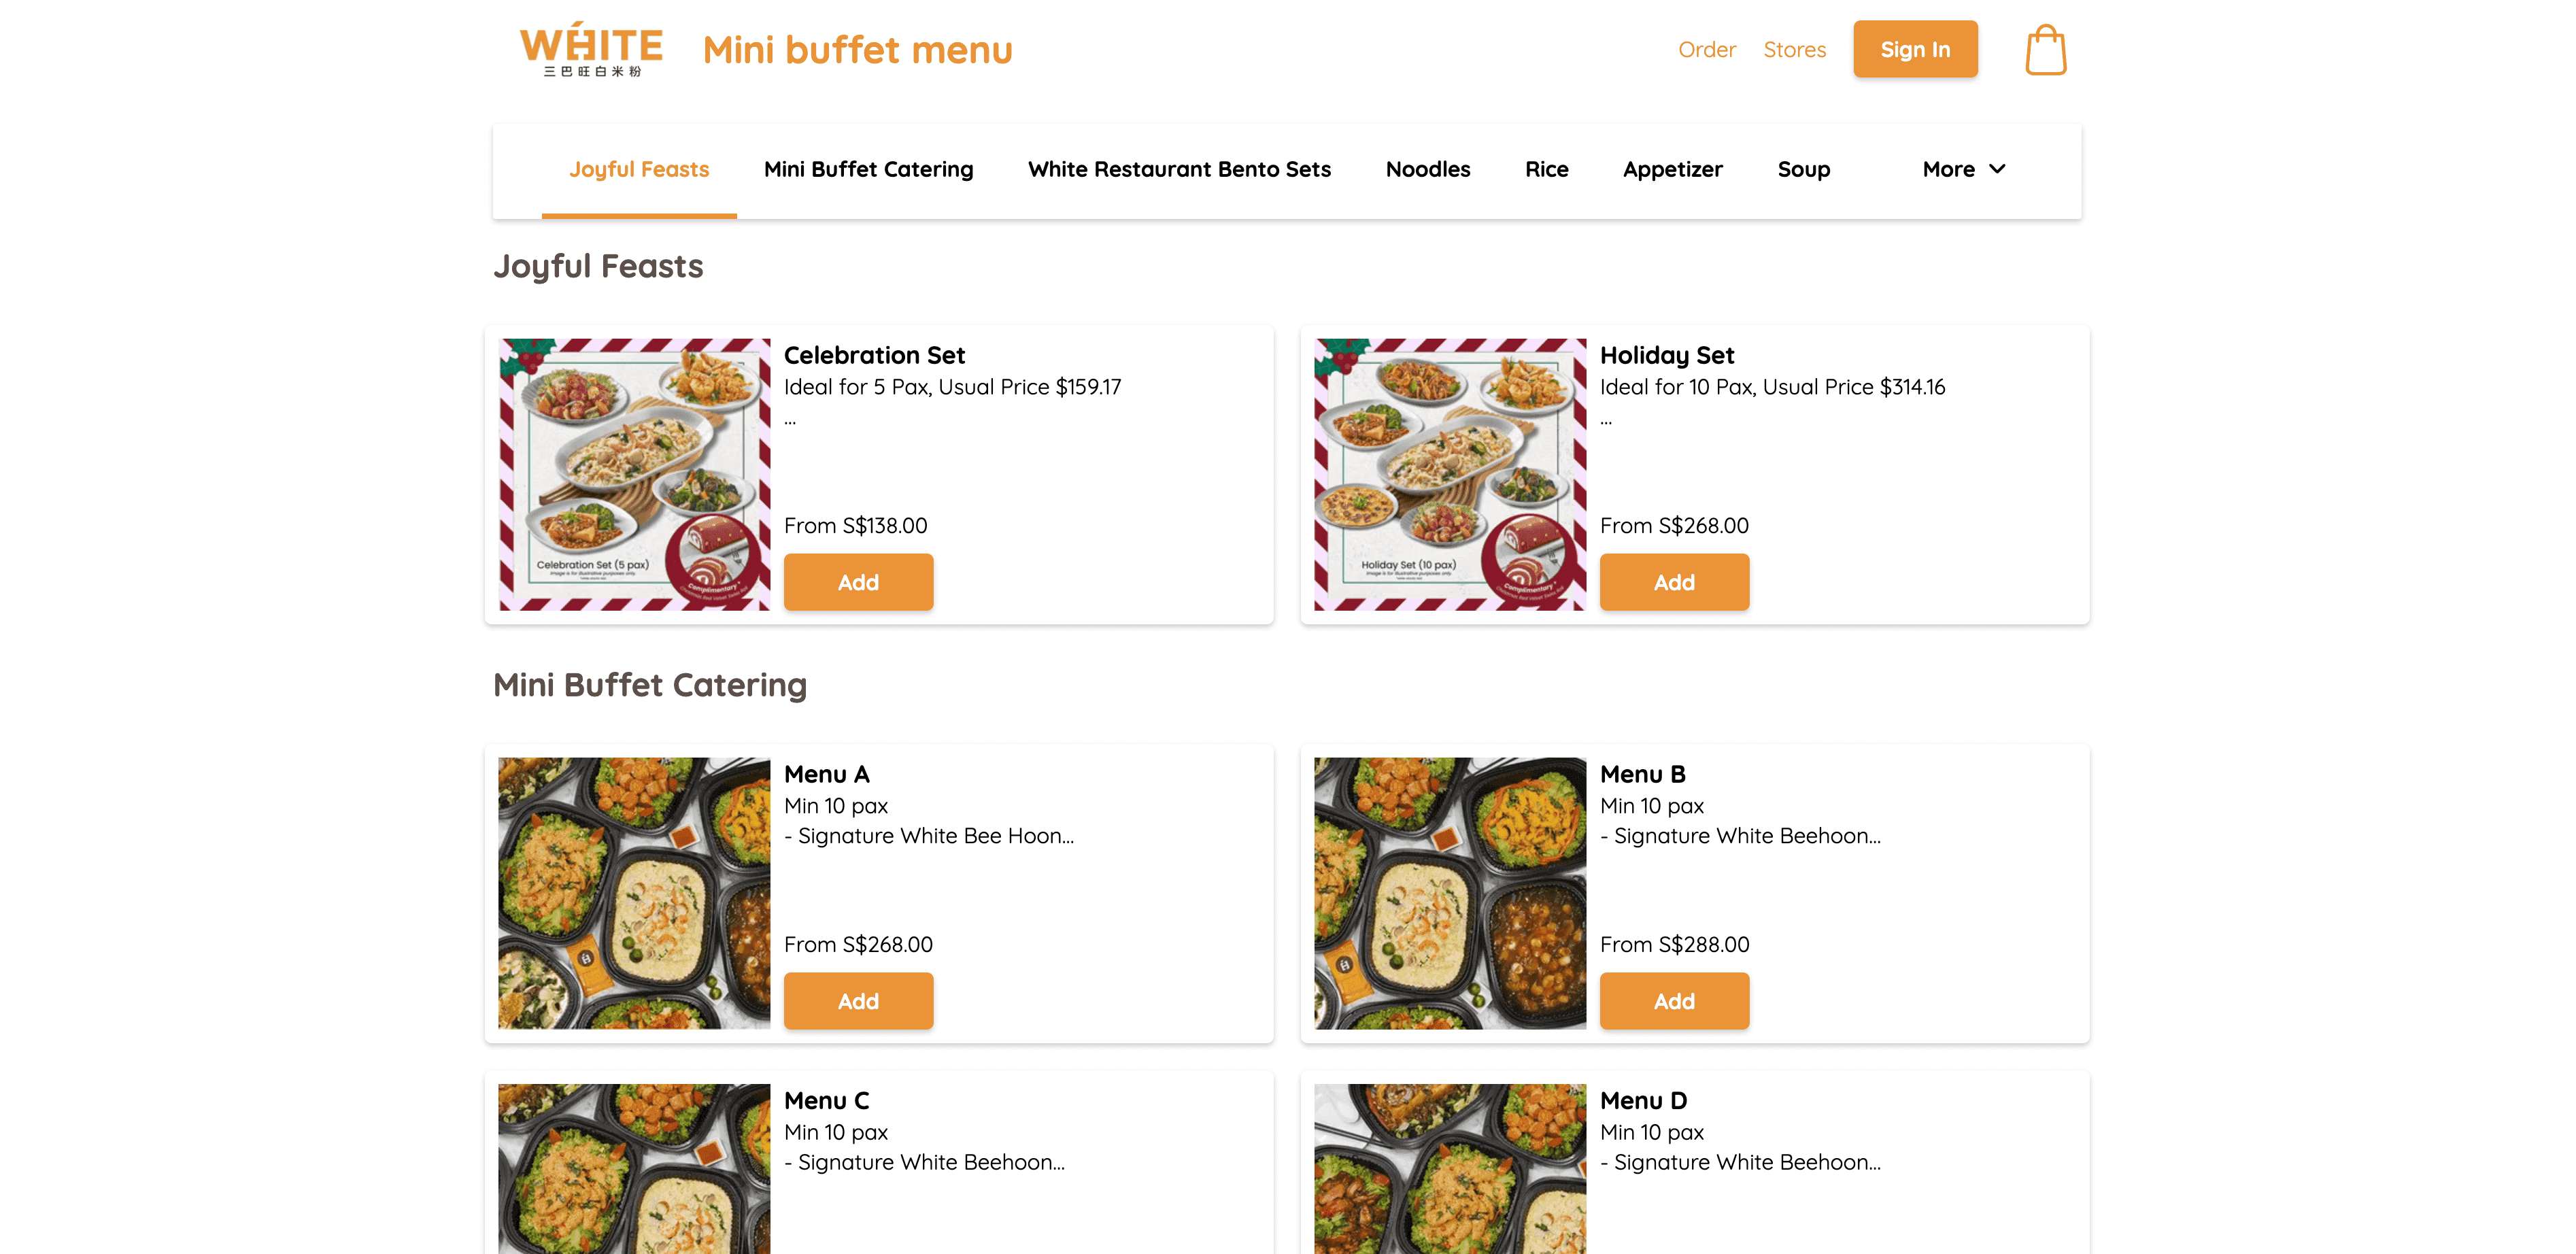Add Menu A to the order
The width and height of the screenshot is (2576, 1254).
coord(858,1001)
